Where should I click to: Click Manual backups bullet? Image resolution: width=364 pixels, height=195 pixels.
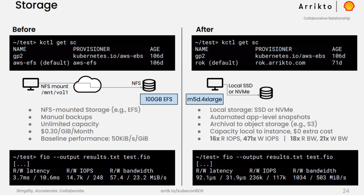point(66,117)
